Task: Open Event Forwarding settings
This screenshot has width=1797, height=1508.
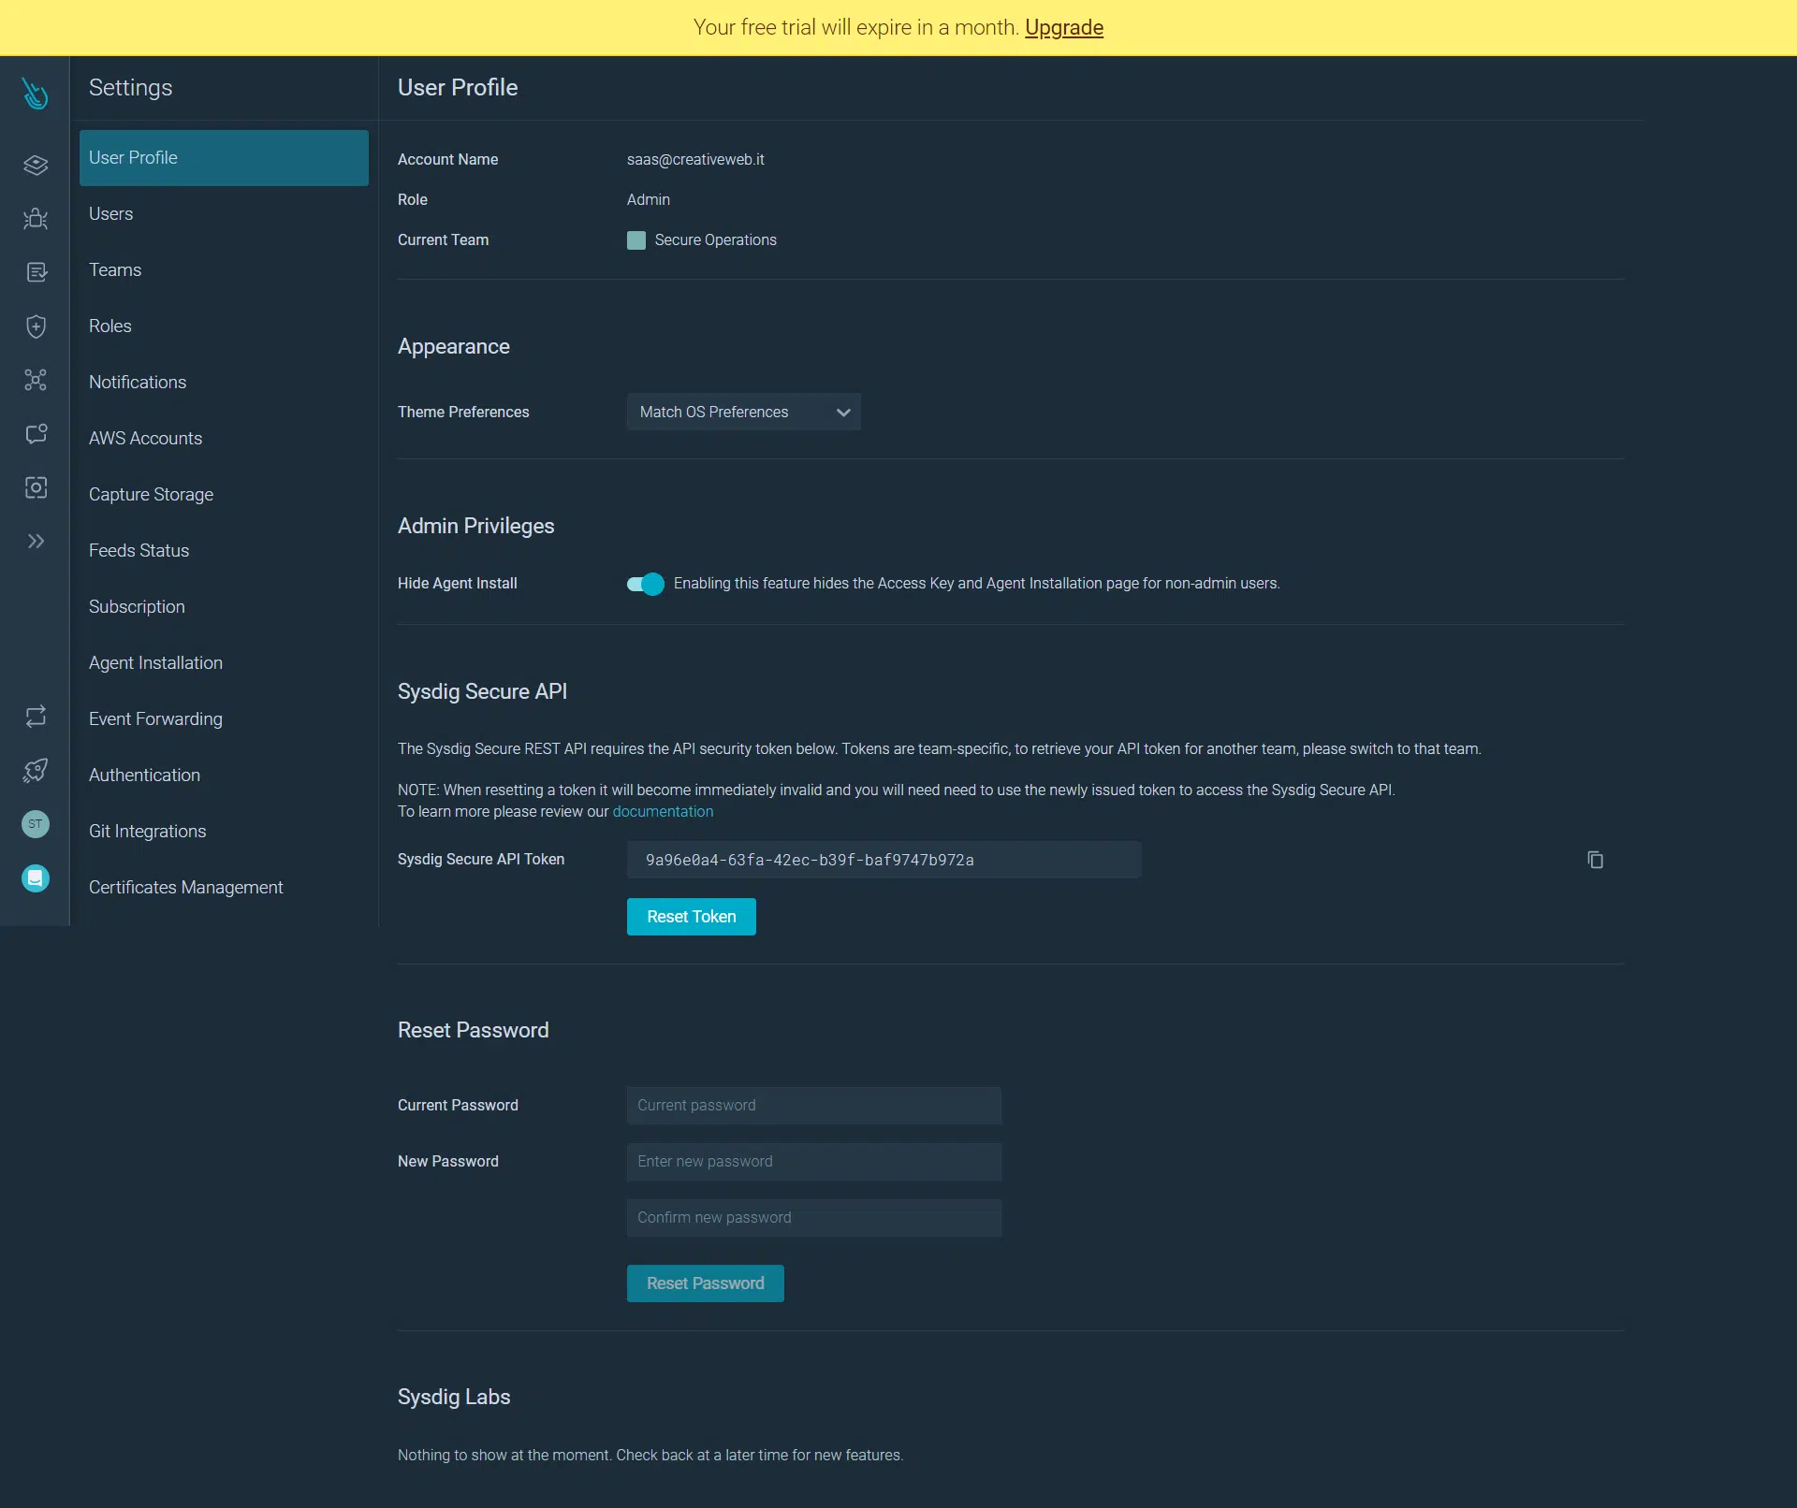Action: click(x=224, y=719)
